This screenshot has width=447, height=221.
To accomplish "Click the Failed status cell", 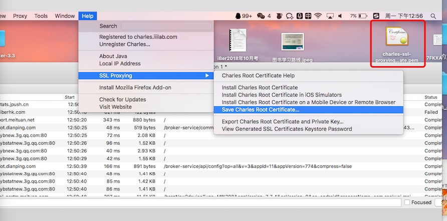I will [x=431, y=112].
